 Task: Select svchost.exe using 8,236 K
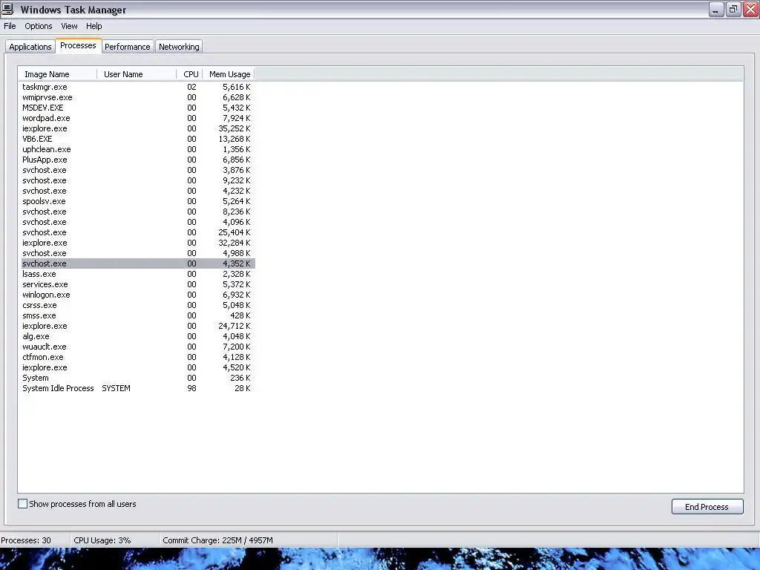tap(137, 212)
